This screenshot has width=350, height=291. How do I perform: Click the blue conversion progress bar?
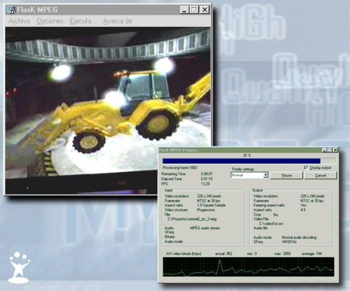click(x=249, y=161)
